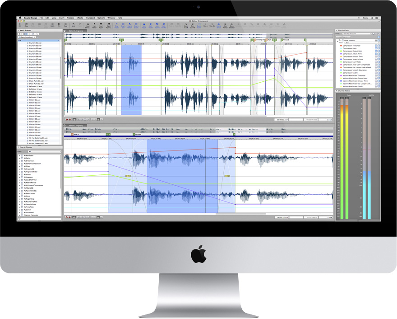Expand the Channel Converter plug-in entry

tap(19, 215)
